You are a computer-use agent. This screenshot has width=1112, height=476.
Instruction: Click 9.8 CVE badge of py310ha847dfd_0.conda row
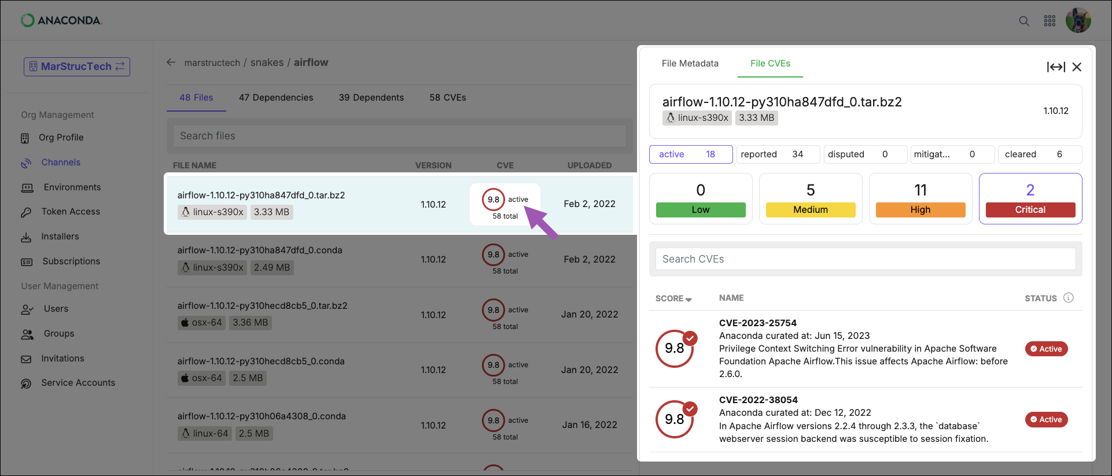coord(493,254)
